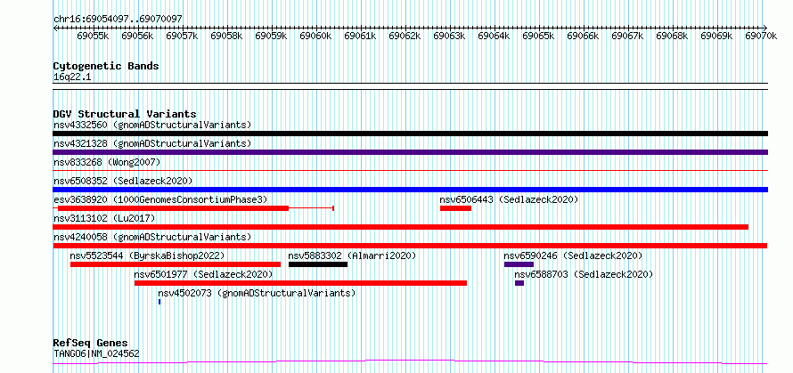Open label nsv4321328 (gnomADStructuralVariants)
The width and height of the screenshot is (793, 373).
coord(152,143)
